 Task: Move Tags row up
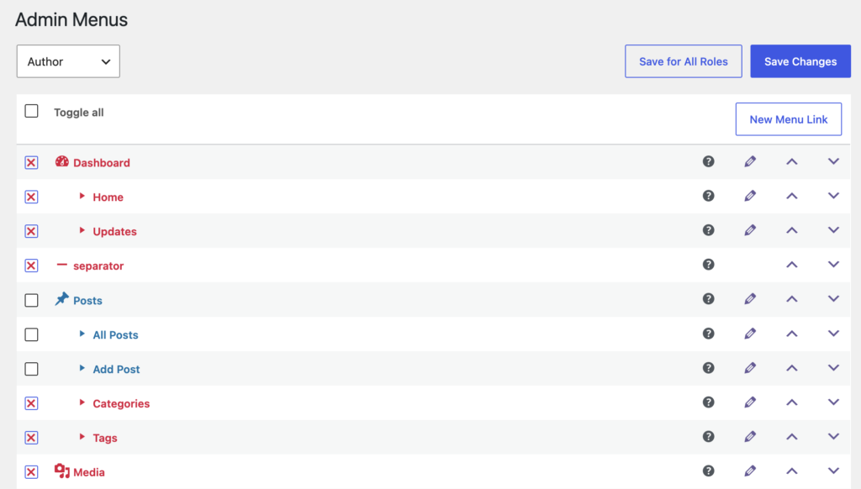click(x=792, y=436)
